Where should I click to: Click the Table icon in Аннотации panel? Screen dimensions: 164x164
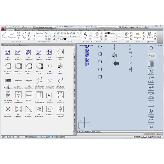click(90, 39)
